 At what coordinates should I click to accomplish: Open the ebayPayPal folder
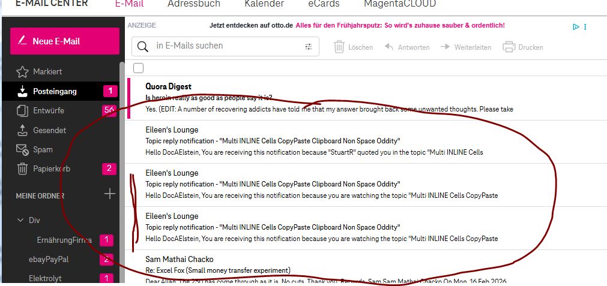click(49, 260)
